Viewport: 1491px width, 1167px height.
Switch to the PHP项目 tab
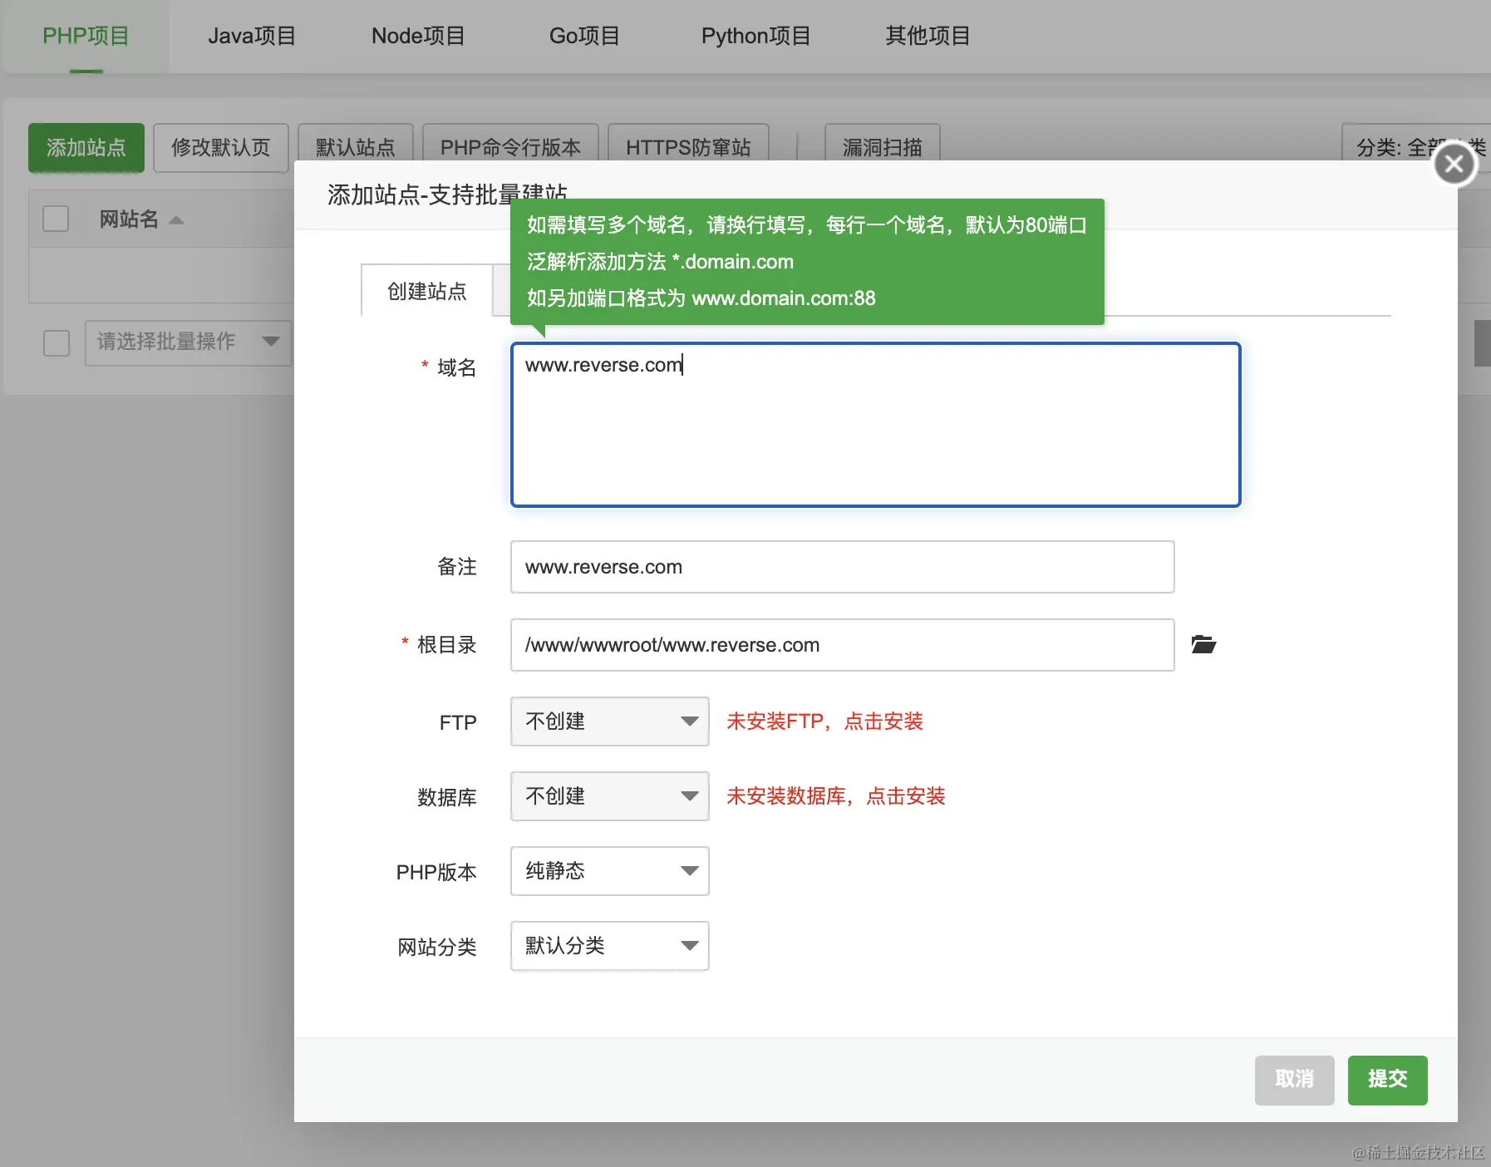pyautogui.click(x=86, y=36)
